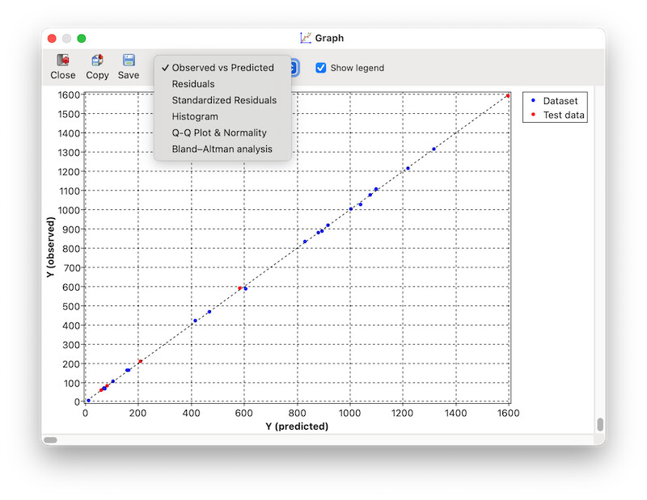Click the red macOS close window button

(52, 38)
